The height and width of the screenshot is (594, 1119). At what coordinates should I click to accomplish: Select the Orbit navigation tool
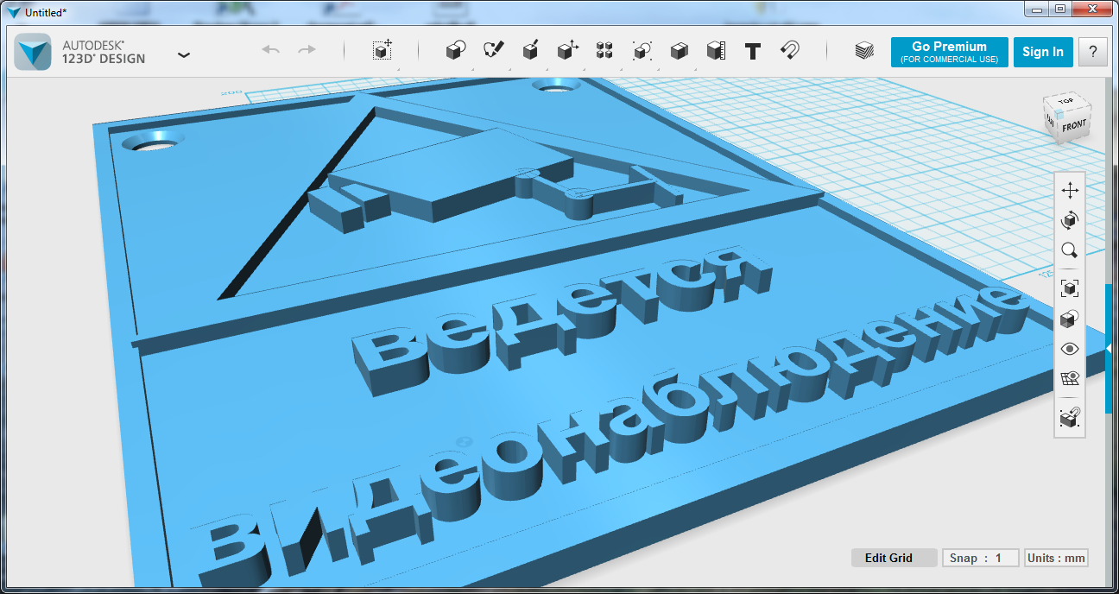click(1070, 220)
